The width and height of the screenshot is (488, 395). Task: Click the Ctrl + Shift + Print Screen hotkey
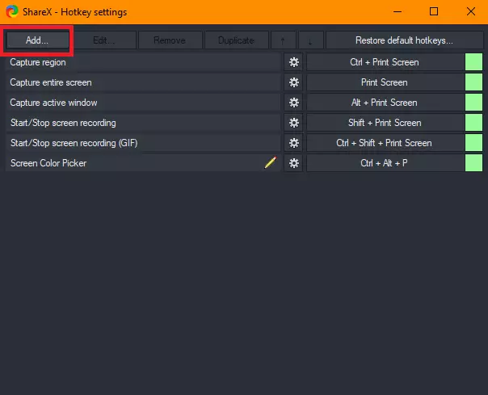385,143
